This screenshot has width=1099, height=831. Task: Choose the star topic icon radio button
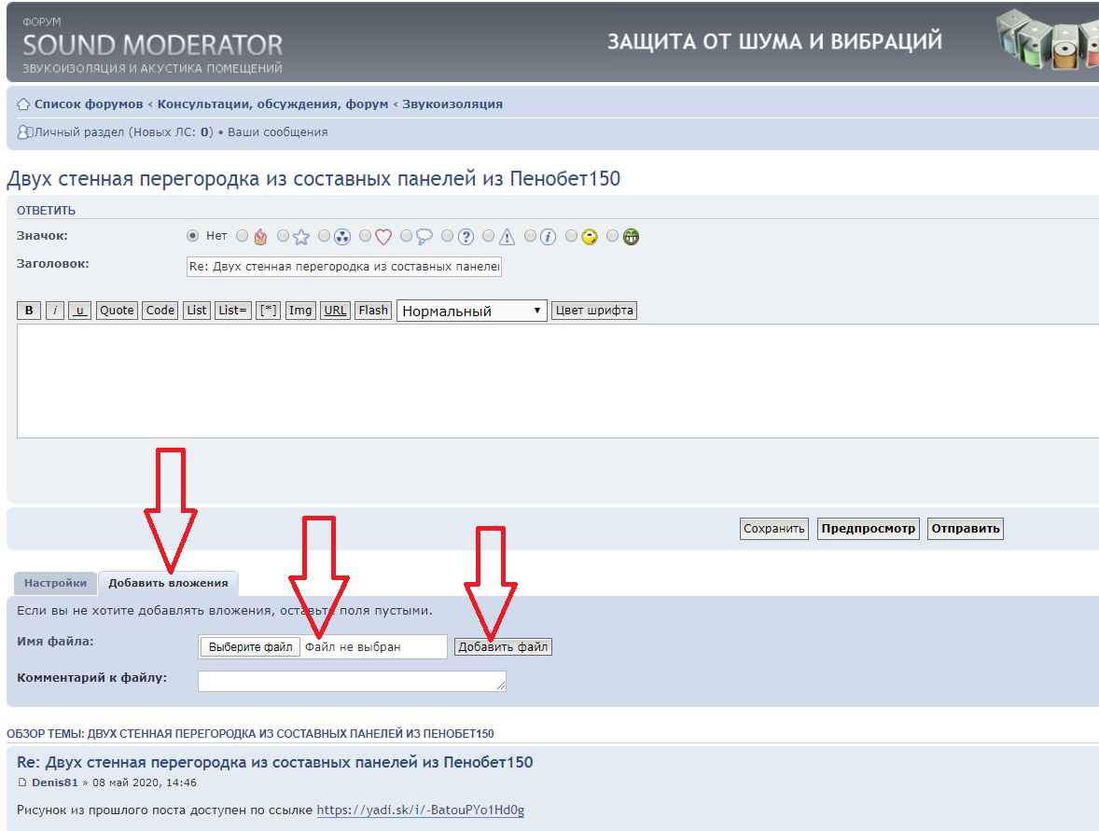[x=283, y=237]
